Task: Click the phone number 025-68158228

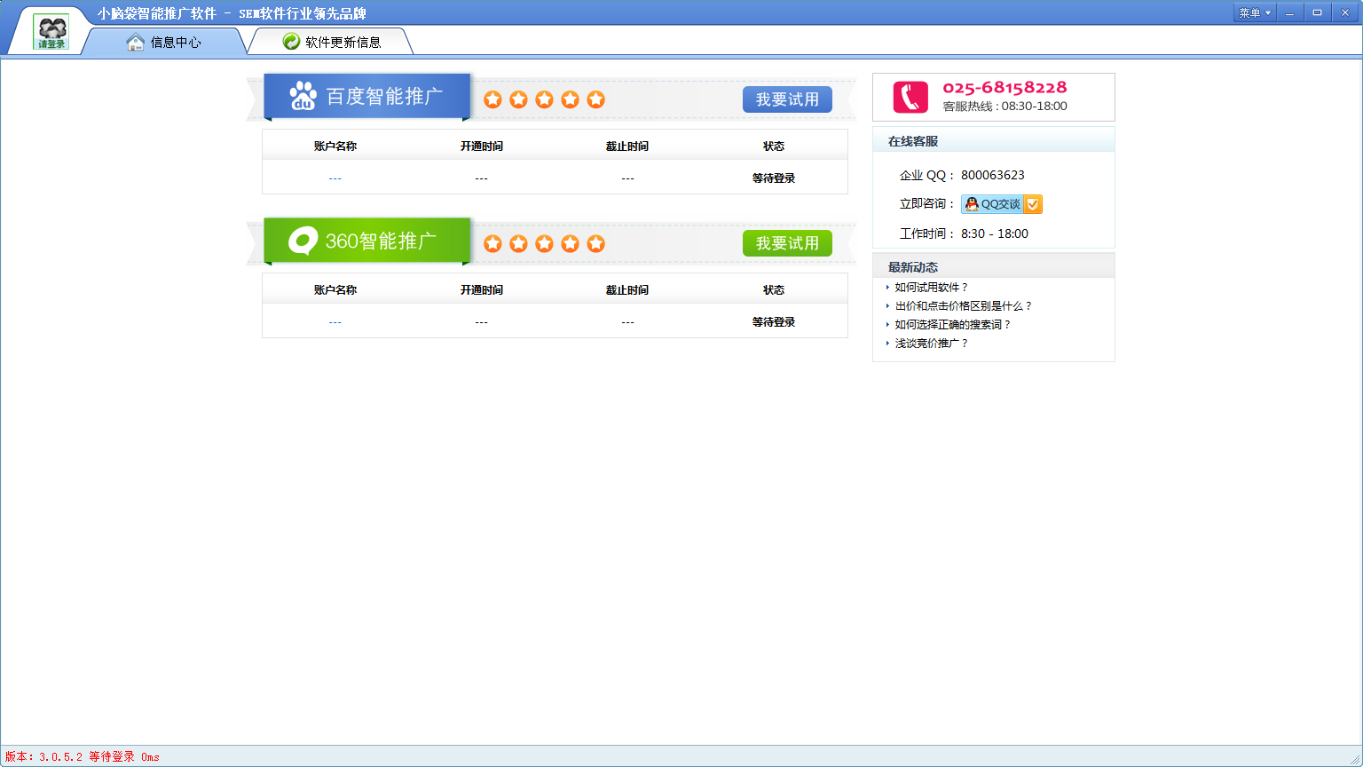Action: [1005, 87]
